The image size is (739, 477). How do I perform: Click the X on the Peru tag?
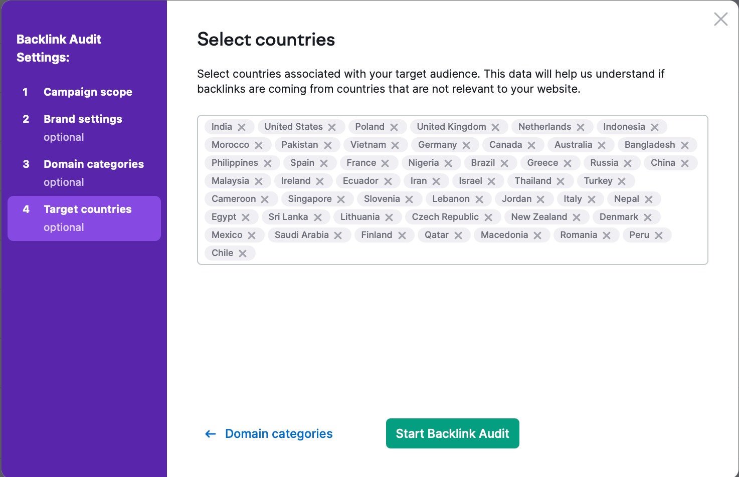[659, 235]
